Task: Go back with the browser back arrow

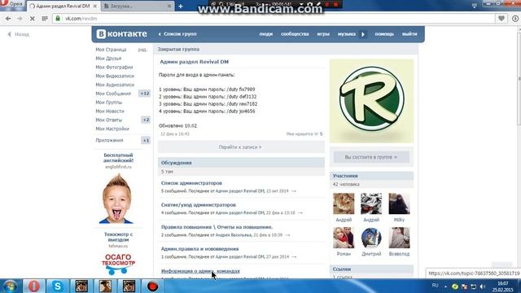Action: point(8,19)
